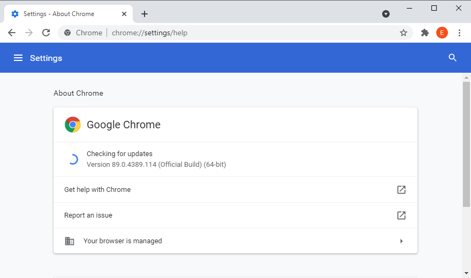Bookmark this page with the star icon

[404, 33]
